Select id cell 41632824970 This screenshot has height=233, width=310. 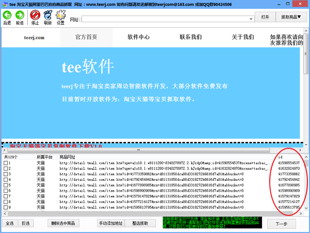click(x=289, y=168)
